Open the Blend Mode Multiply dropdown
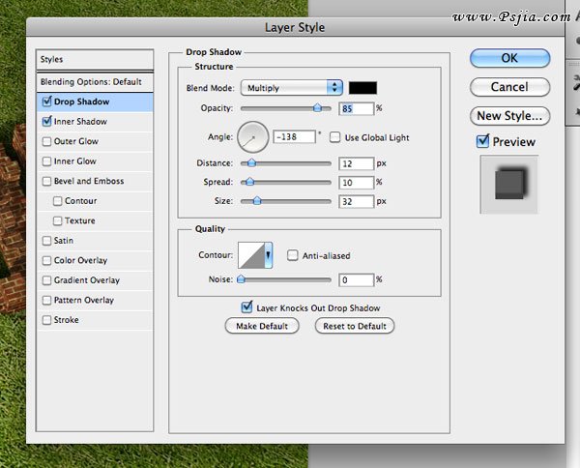 pyautogui.click(x=292, y=88)
